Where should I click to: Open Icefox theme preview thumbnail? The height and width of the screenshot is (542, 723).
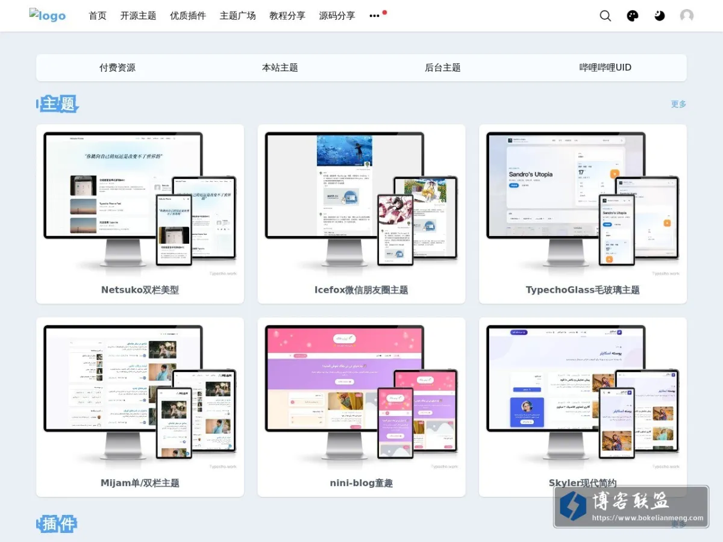[x=361, y=204]
